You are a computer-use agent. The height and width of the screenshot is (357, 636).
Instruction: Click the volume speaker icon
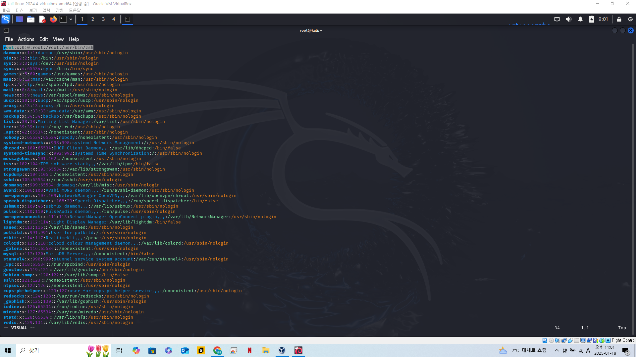[568, 19]
